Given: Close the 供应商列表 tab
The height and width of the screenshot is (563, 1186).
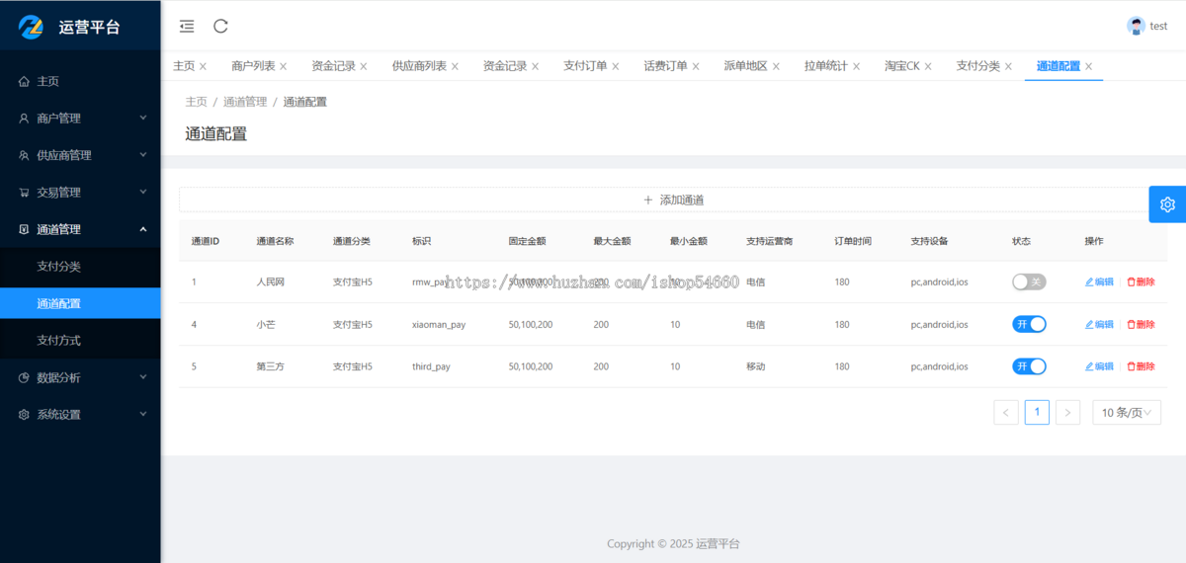Looking at the screenshot, I should point(455,66).
